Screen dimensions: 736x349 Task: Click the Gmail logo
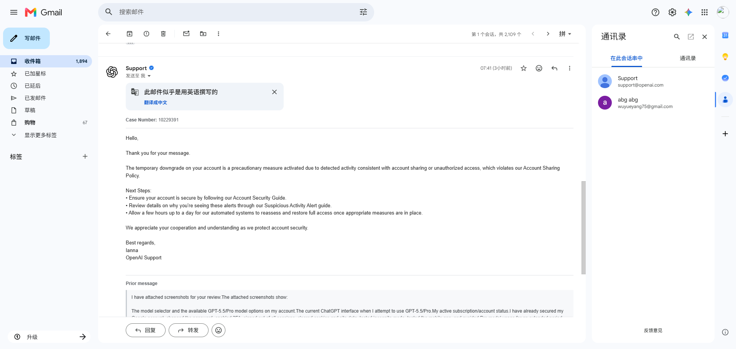43,12
